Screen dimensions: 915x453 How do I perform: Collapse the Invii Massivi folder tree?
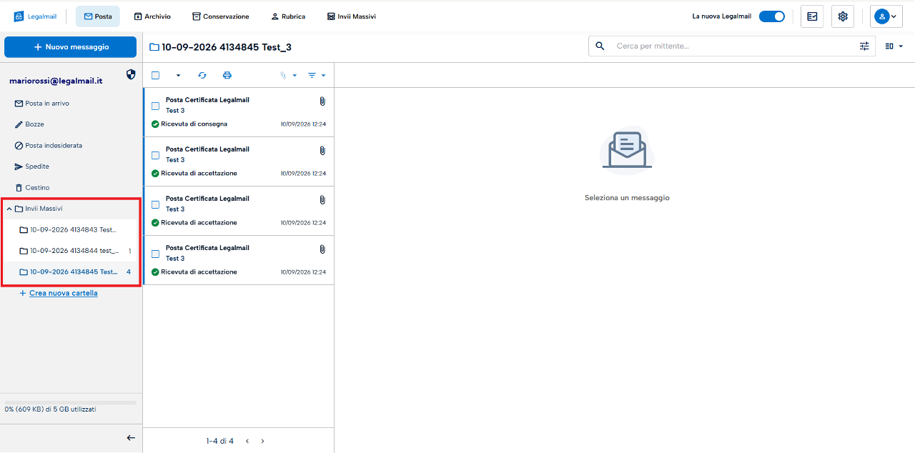9,209
